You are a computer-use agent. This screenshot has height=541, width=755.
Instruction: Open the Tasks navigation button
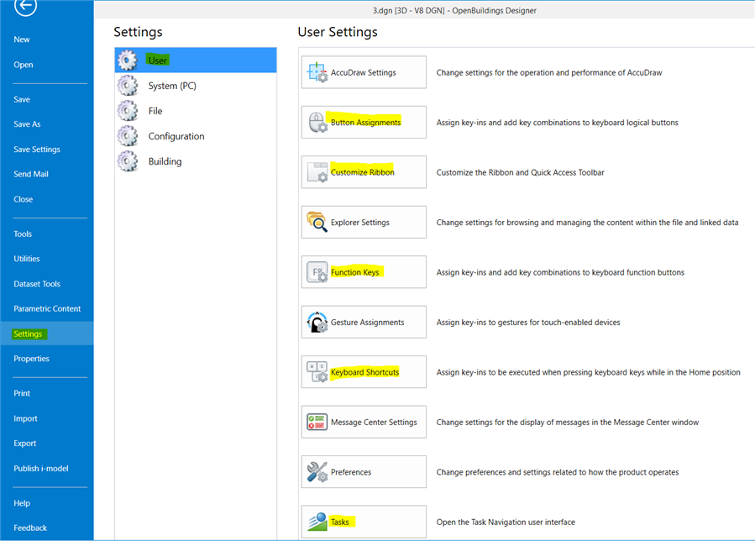click(x=364, y=522)
